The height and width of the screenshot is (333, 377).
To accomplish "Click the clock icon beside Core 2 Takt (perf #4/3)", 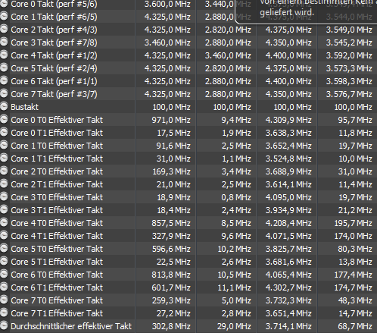I will tap(4, 30).
